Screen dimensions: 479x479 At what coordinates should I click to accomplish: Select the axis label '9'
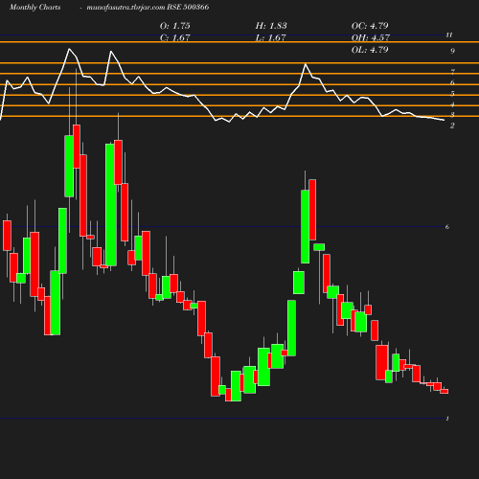pos(452,51)
